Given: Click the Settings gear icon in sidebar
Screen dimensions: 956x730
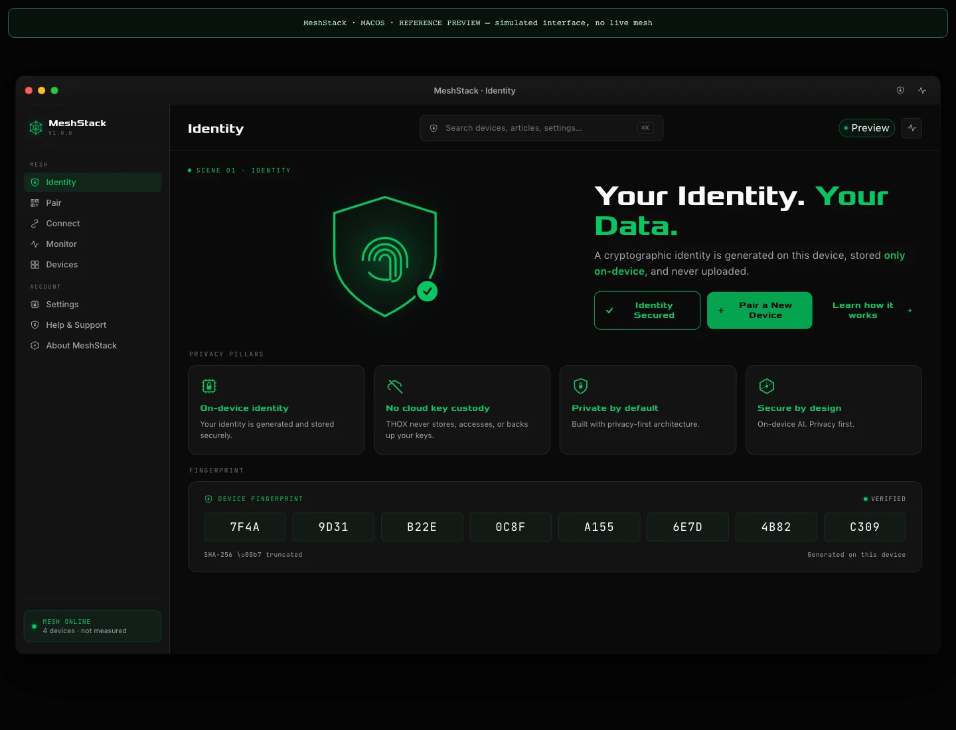Looking at the screenshot, I should [x=35, y=305].
